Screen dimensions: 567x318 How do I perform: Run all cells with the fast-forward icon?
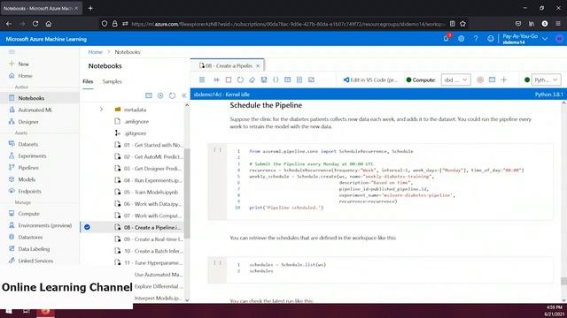(216, 79)
